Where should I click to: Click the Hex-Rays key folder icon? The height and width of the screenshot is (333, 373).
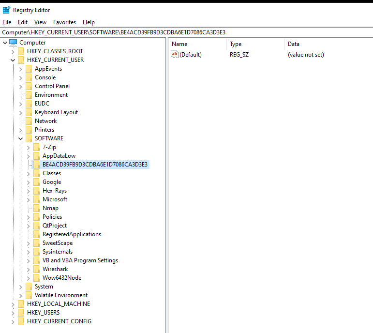[36, 191]
